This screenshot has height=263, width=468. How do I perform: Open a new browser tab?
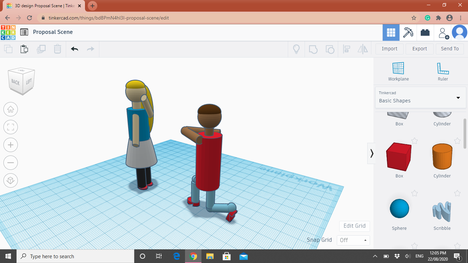point(93,6)
